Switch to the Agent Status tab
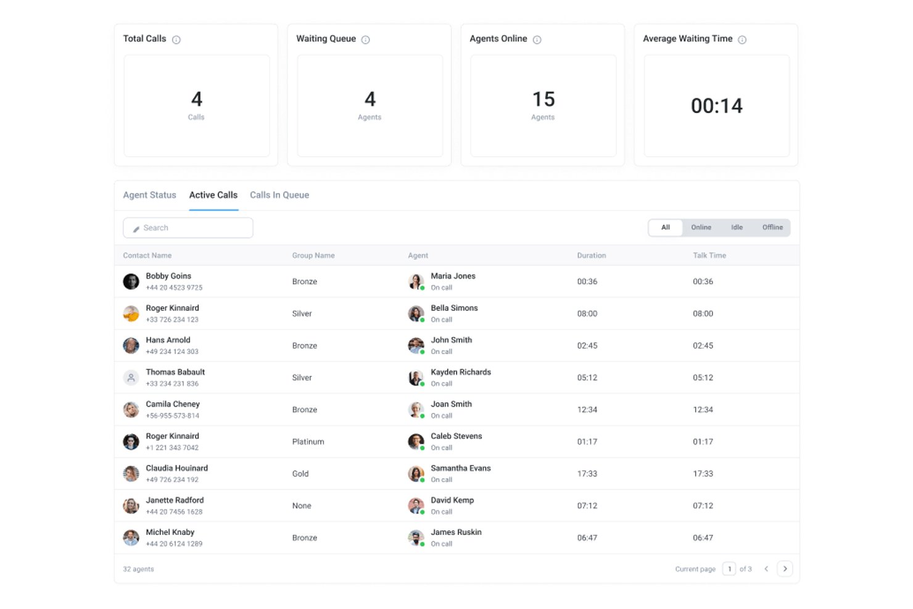The height and width of the screenshot is (609, 913). (149, 195)
